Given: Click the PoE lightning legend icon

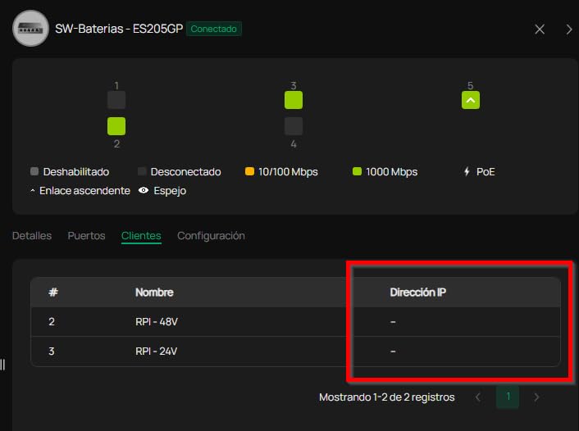Looking at the screenshot, I should point(467,171).
